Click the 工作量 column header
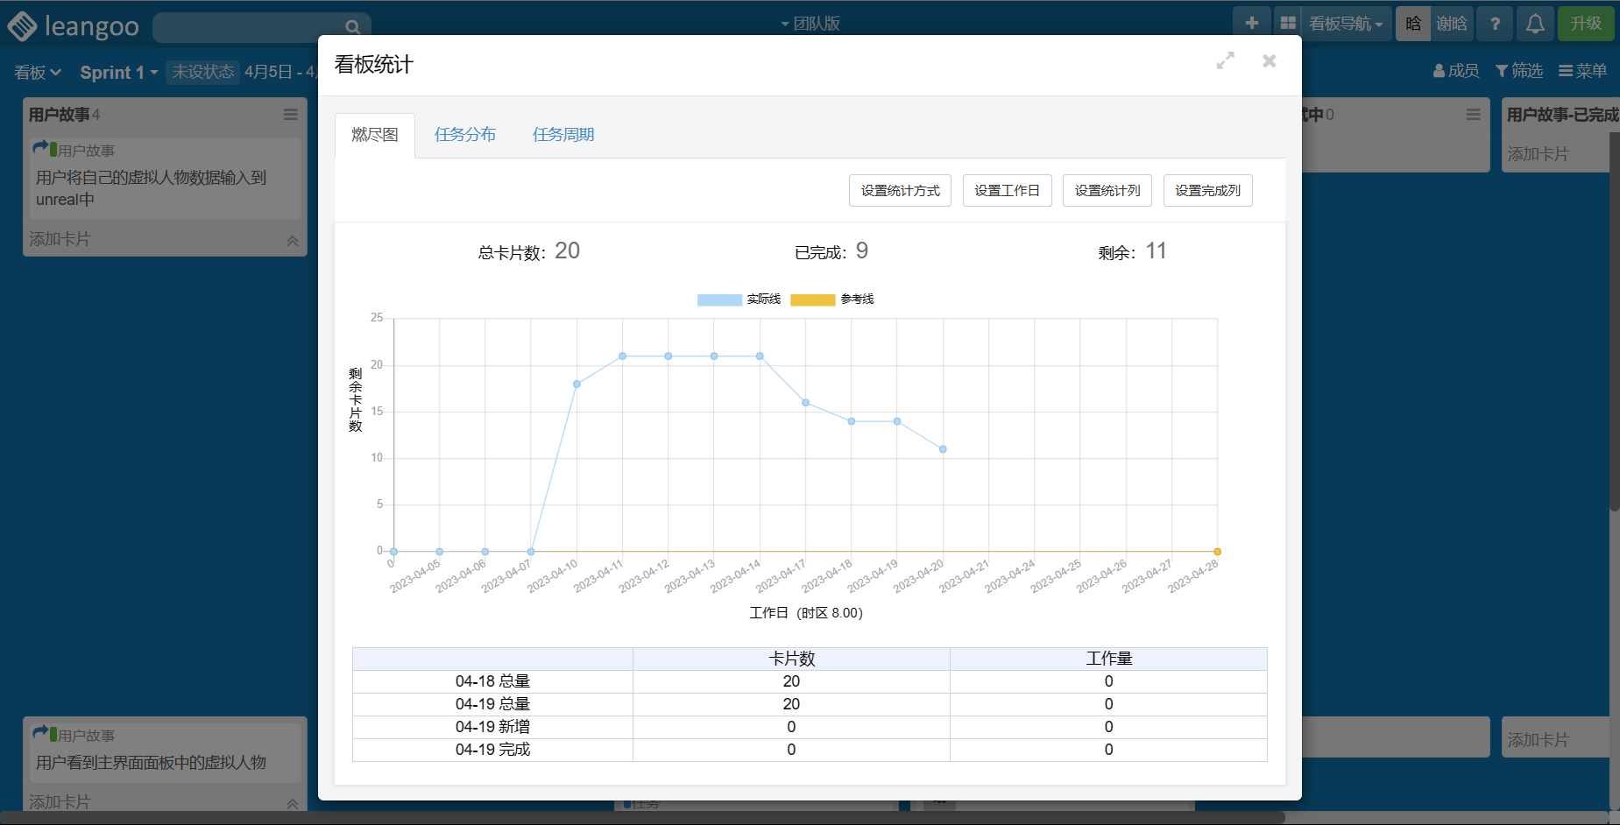Image resolution: width=1620 pixels, height=825 pixels. point(1108,659)
